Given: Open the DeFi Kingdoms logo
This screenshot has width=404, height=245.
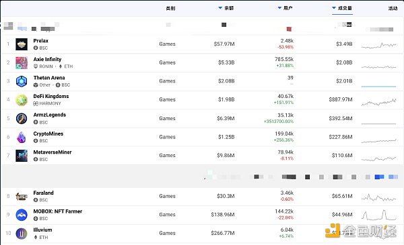Looking at the screenshot, I should [x=22, y=100].
